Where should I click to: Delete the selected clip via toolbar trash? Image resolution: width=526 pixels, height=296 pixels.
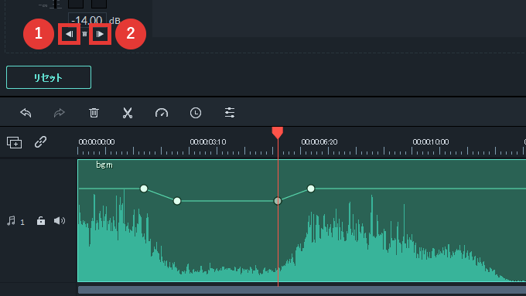(94, 113)
